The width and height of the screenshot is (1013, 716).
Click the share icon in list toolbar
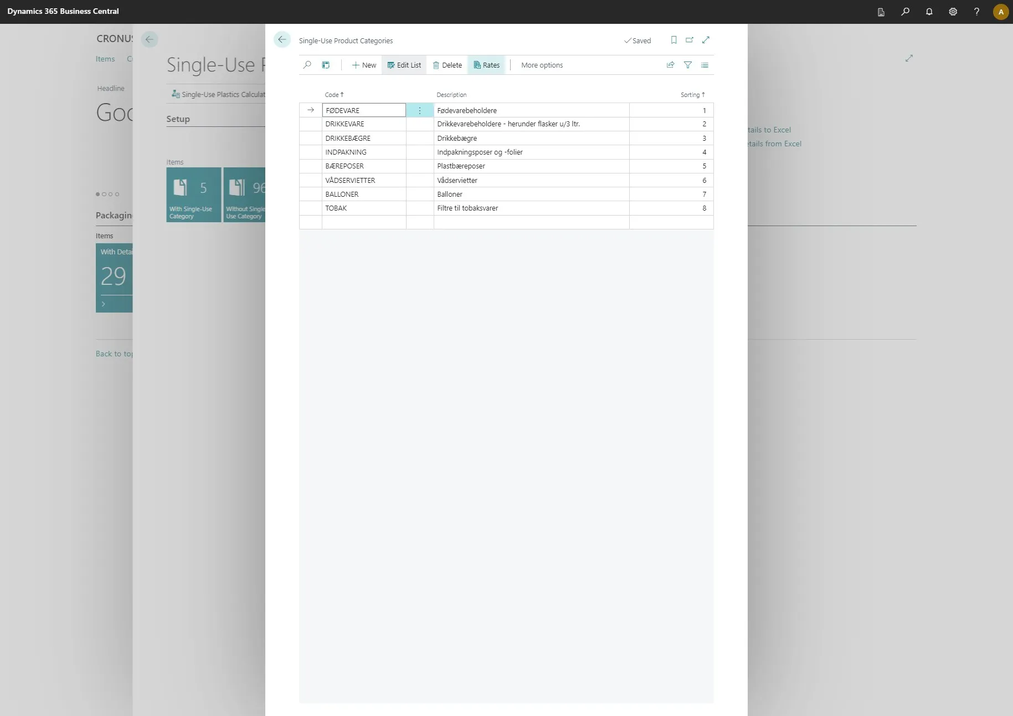click(670, 65)
